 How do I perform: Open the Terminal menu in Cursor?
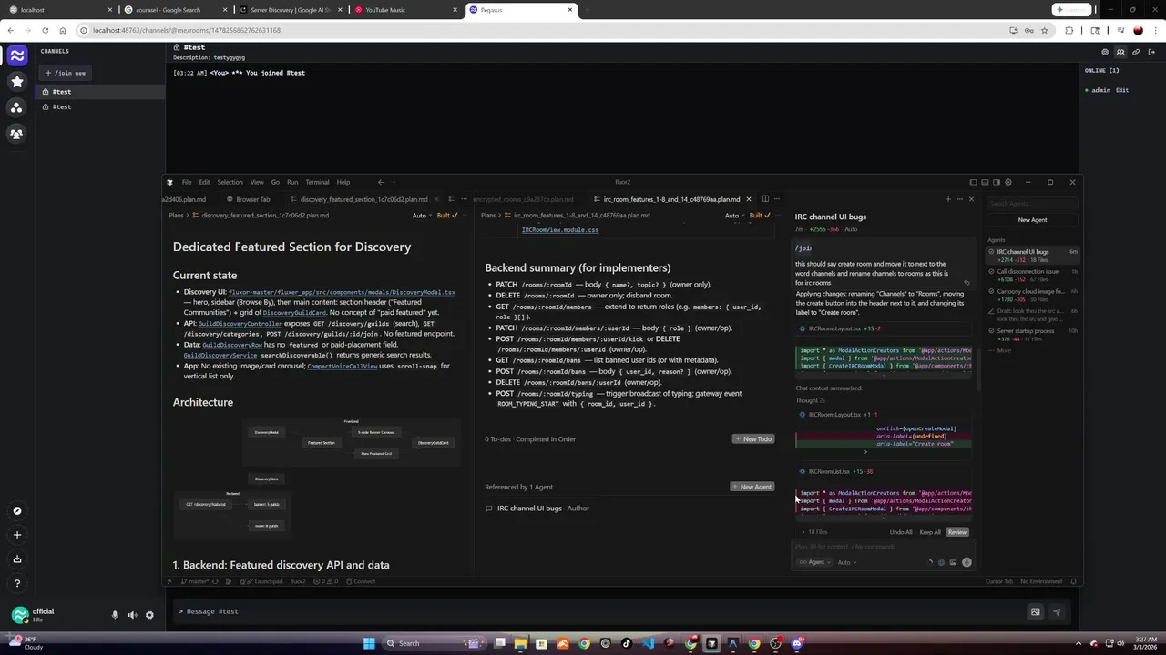317,182
